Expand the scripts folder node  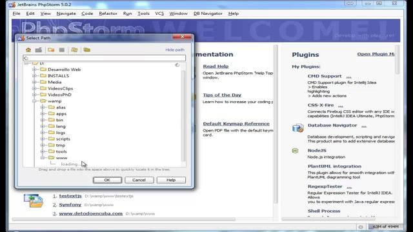pyautogui.click(x=43, y=139)
